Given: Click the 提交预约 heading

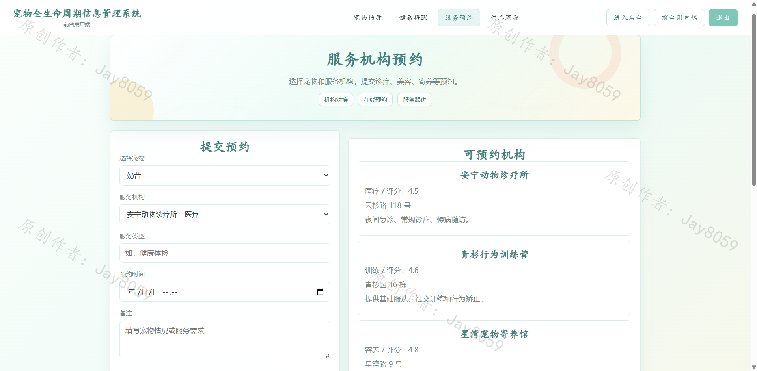Looking at the screenshot, I should 225,147.
